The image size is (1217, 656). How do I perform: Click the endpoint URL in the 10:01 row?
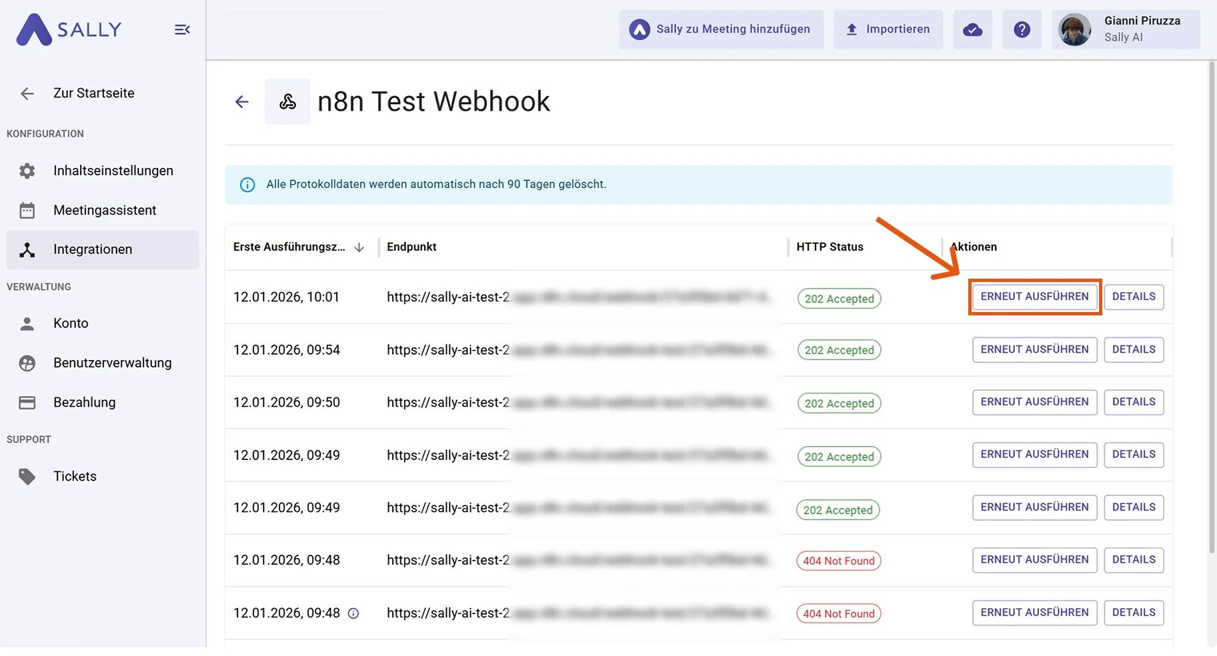click(x=579, y=297)
